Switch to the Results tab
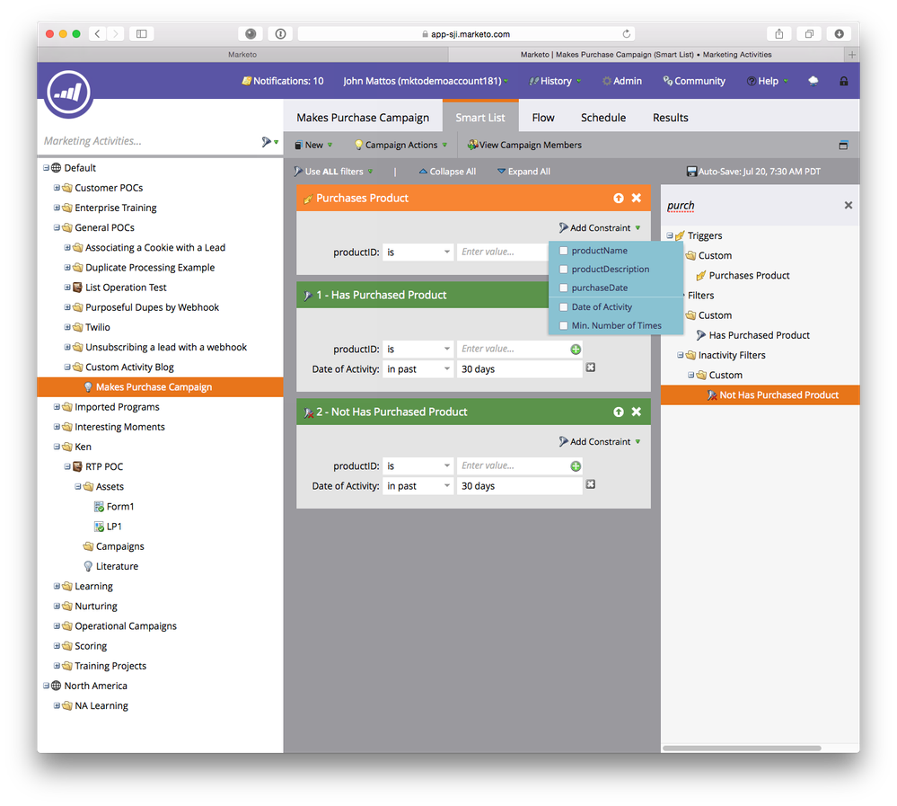 671,118
